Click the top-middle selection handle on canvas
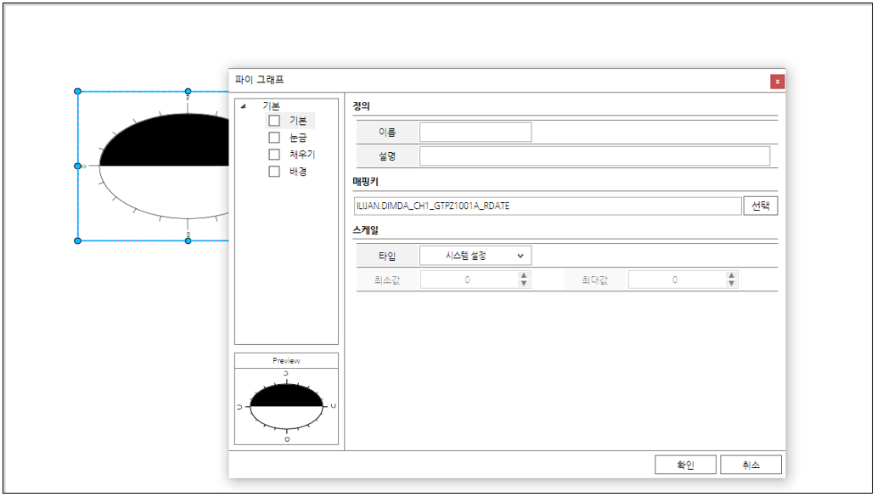This screenshot has width=877, height=497. coord(188,91)
